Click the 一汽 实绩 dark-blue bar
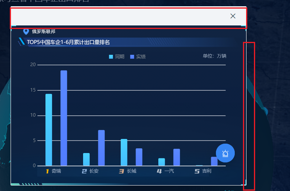The width and height of the screenshot is (290, 191). pos(177,157)
